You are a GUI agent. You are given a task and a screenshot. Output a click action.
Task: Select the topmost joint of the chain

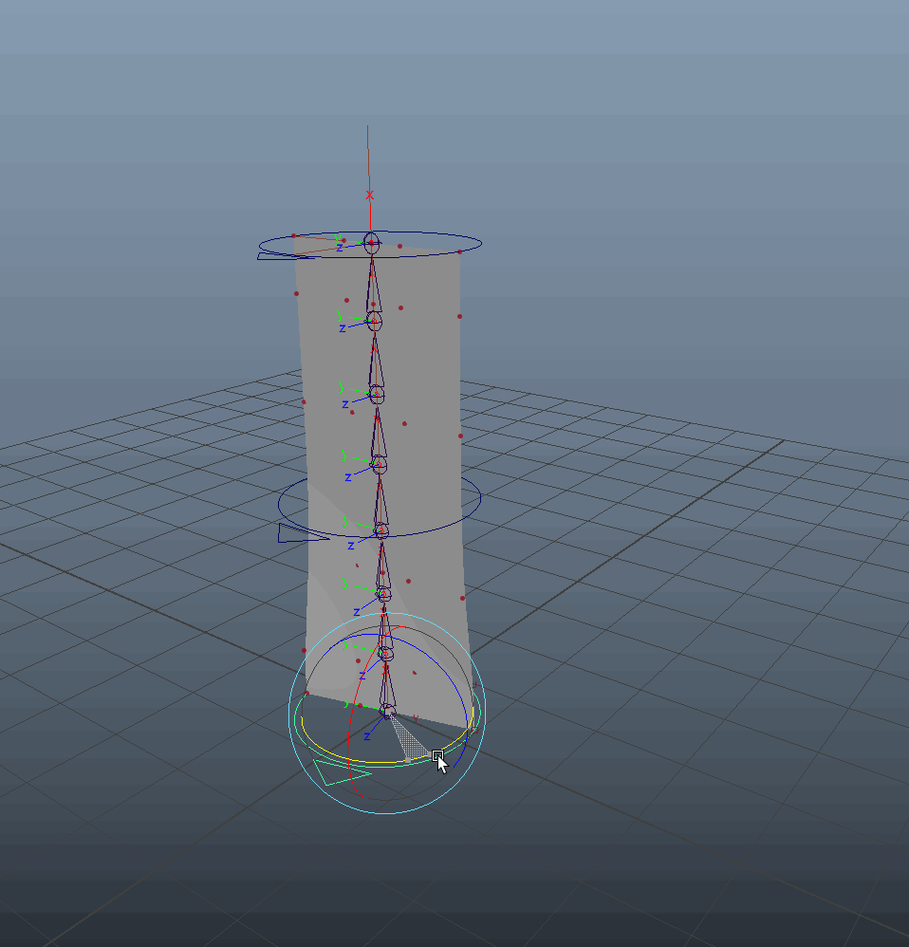coord(371,243)
